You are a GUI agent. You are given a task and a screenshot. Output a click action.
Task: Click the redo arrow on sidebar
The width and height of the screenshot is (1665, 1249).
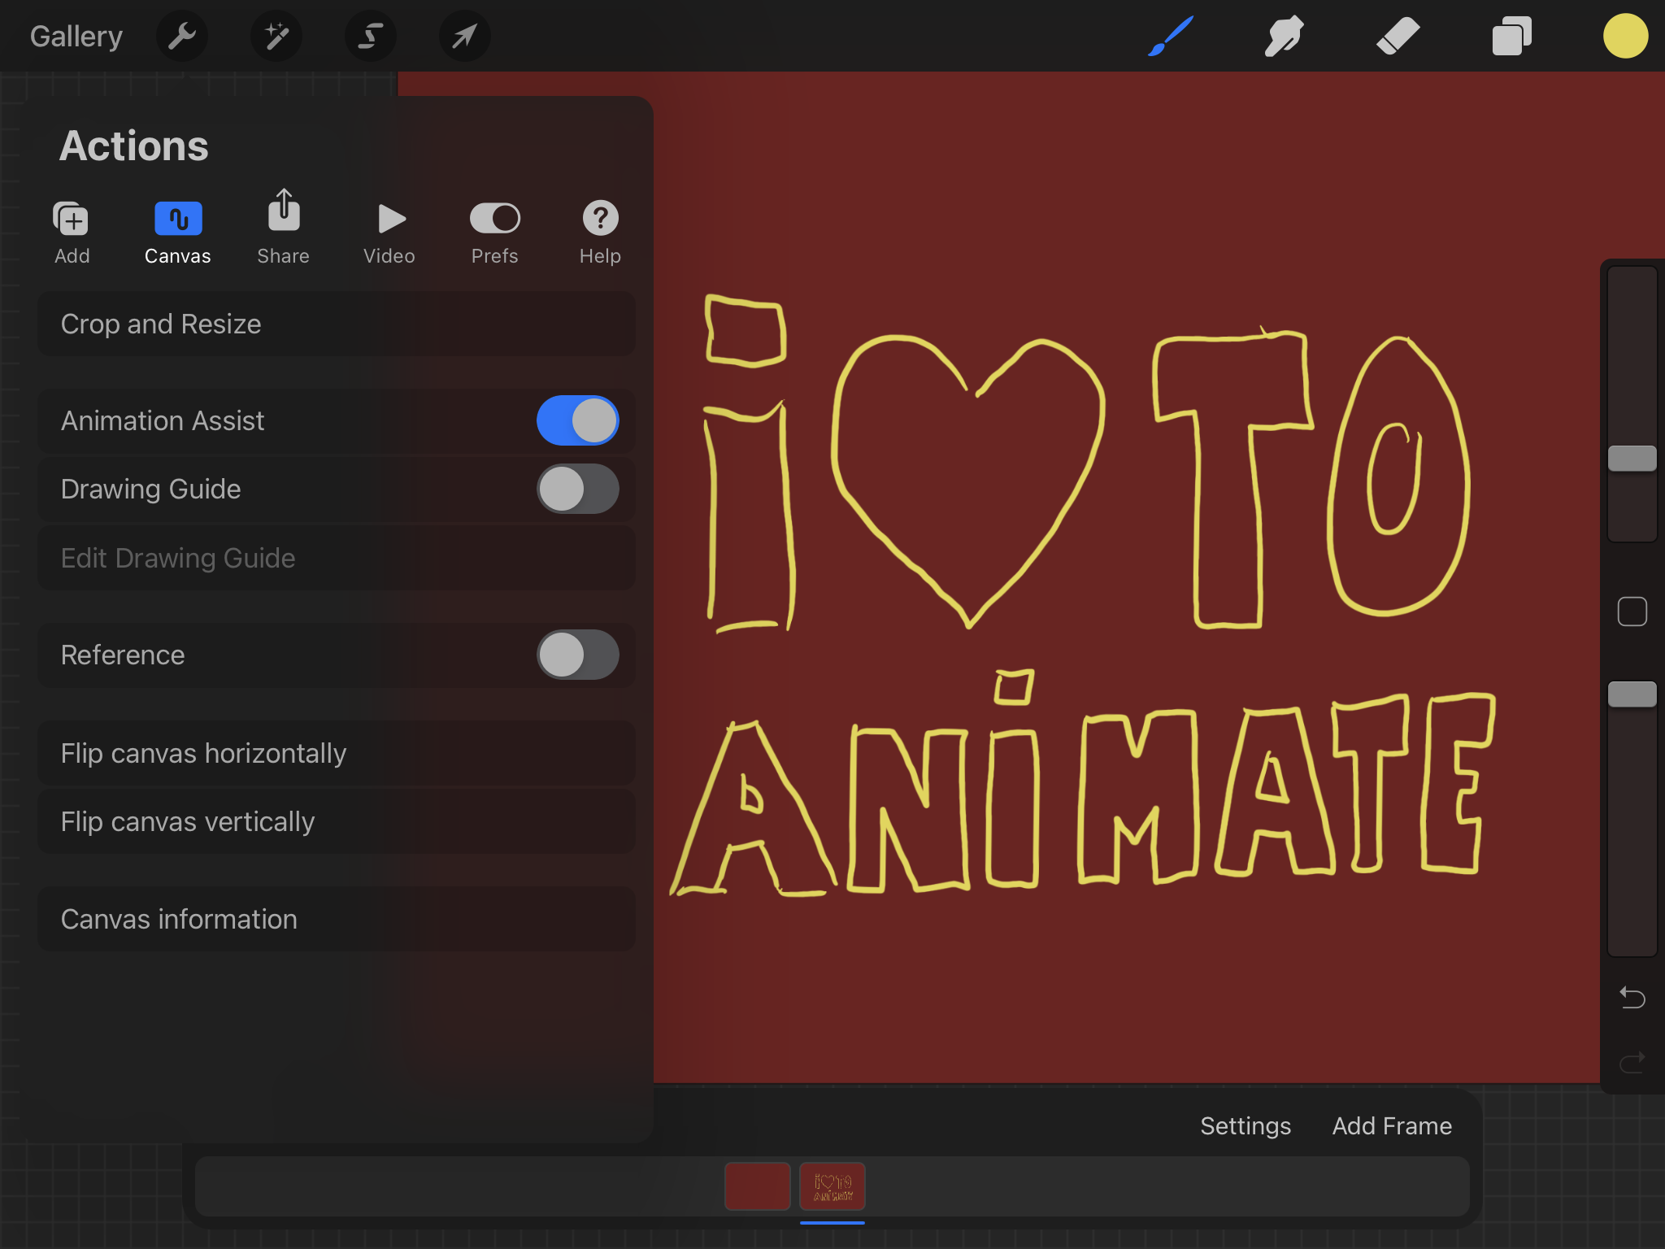pyautogui.click(x=1632, y=1062)
